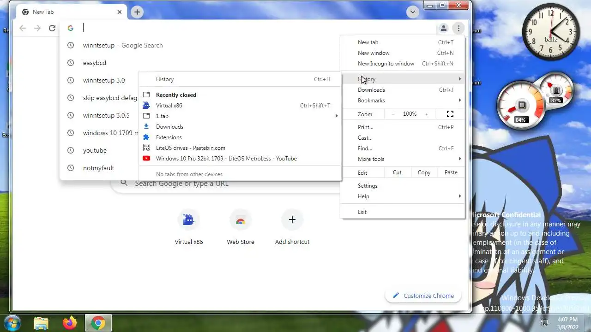Reopen Virtual x86 from Recently closed
This screenshot has height=332, width=591.
click(240, 105)
